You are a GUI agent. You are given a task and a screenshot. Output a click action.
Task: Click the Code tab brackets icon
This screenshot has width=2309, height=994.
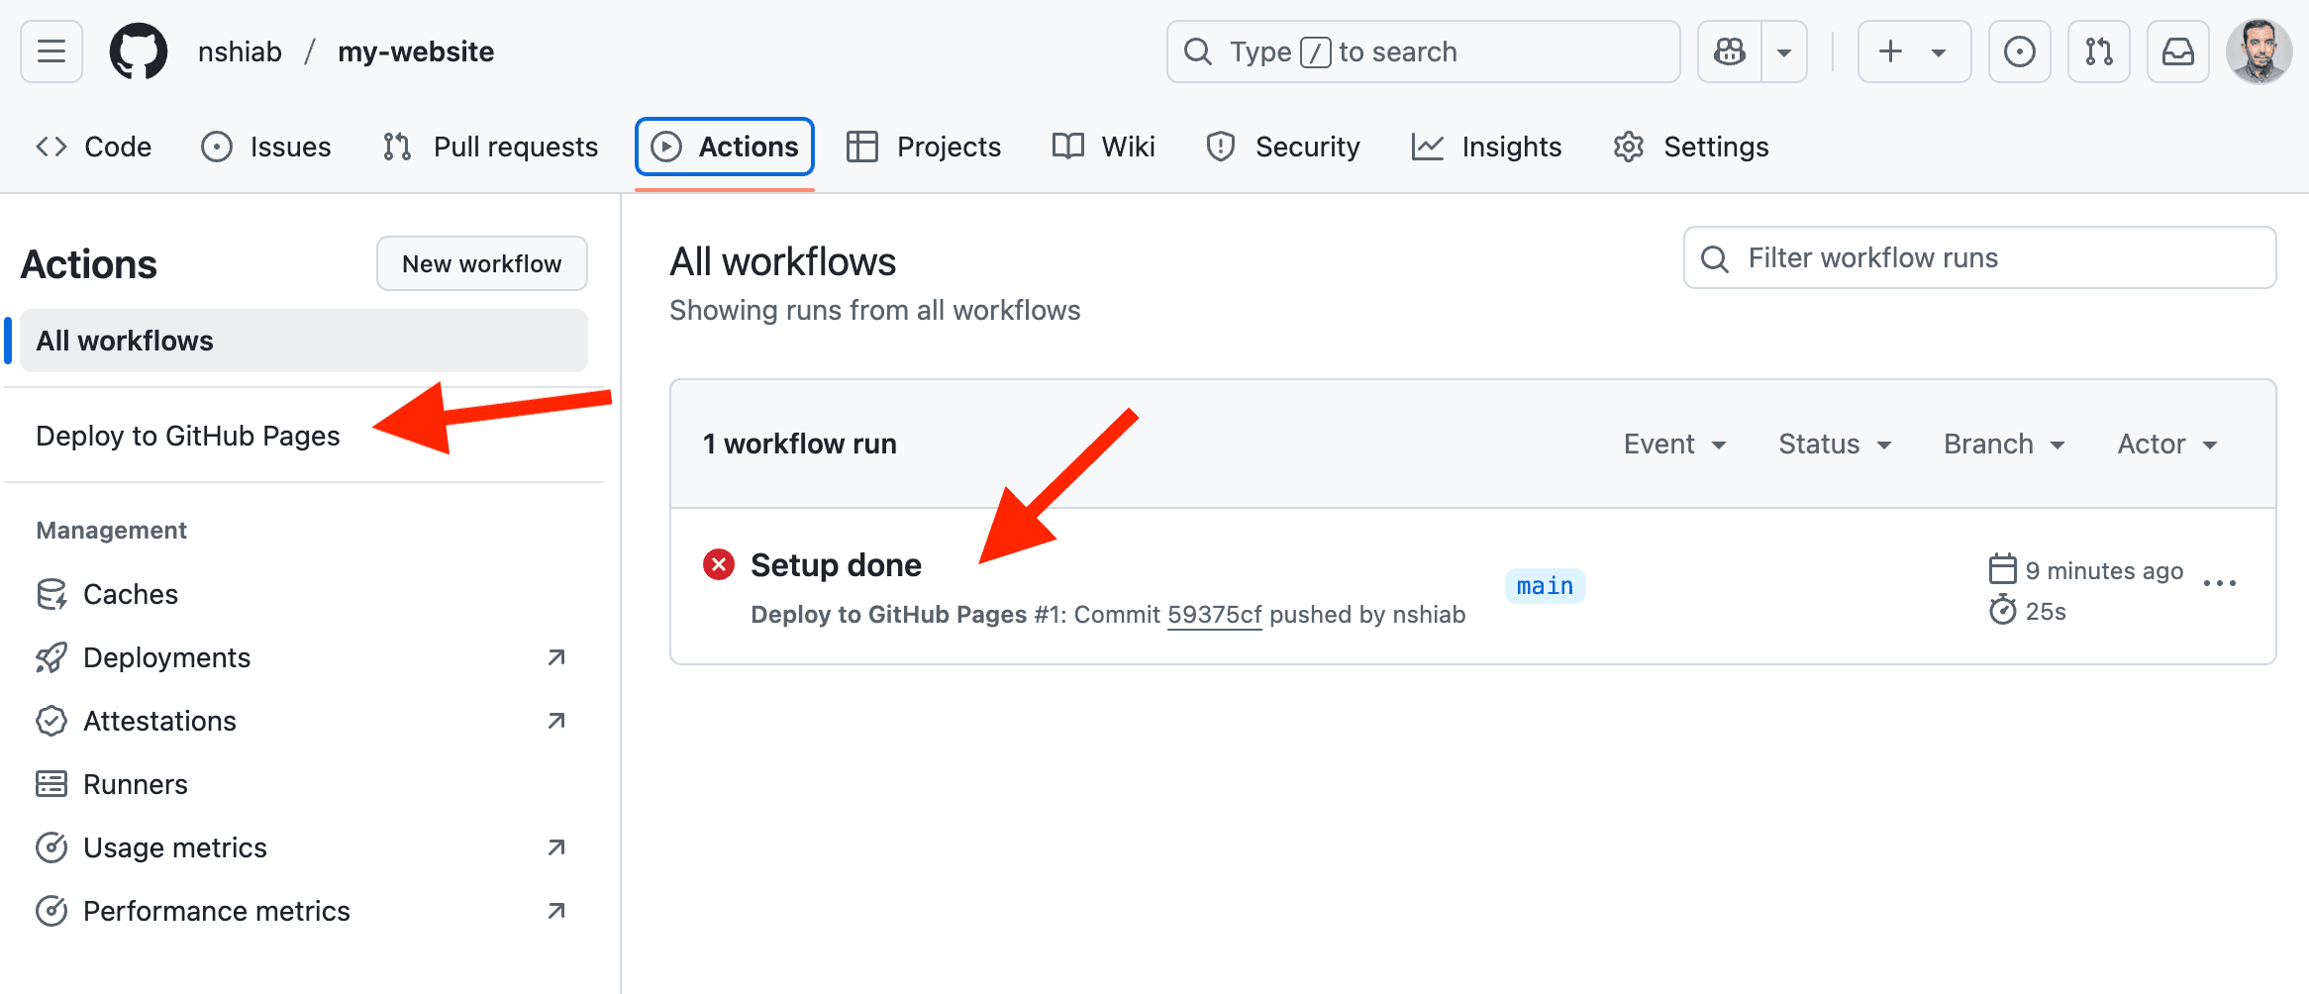[51, 147]
